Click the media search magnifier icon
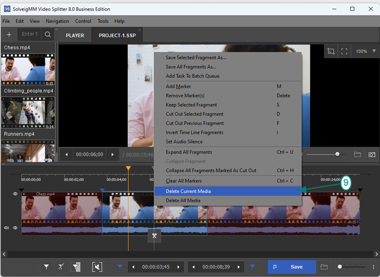Screen dimensions: 380x277 (48, 35)
